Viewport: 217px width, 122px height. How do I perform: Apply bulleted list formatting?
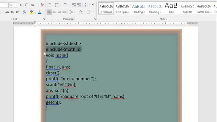[49, 5]
